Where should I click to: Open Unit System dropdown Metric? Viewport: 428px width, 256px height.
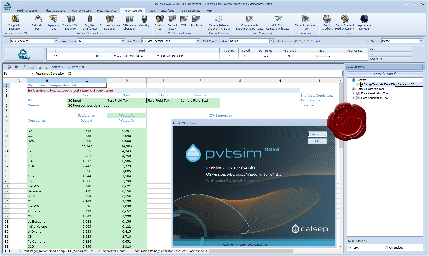[421, 41]
